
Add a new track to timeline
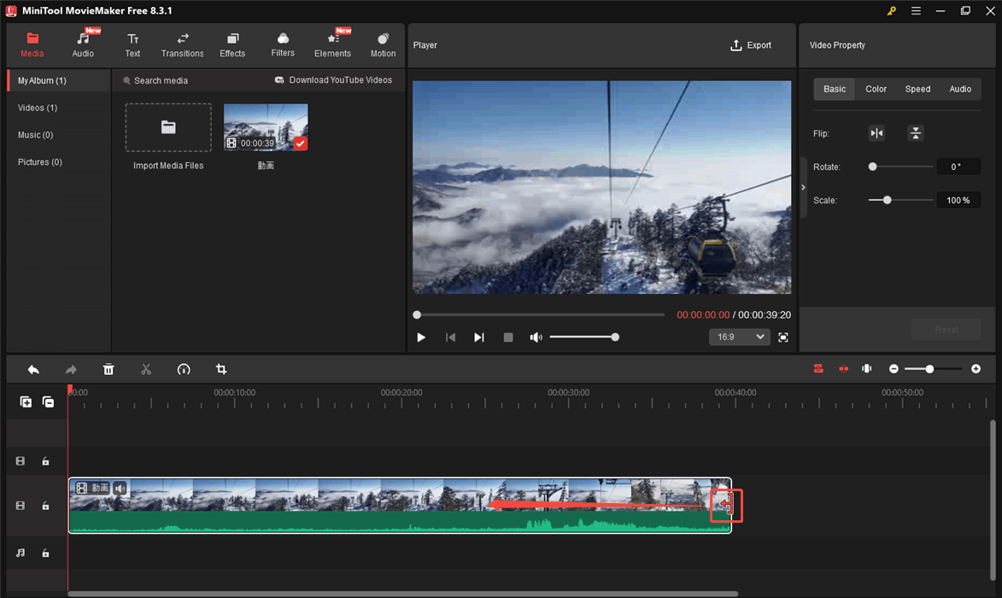(26, 402)
